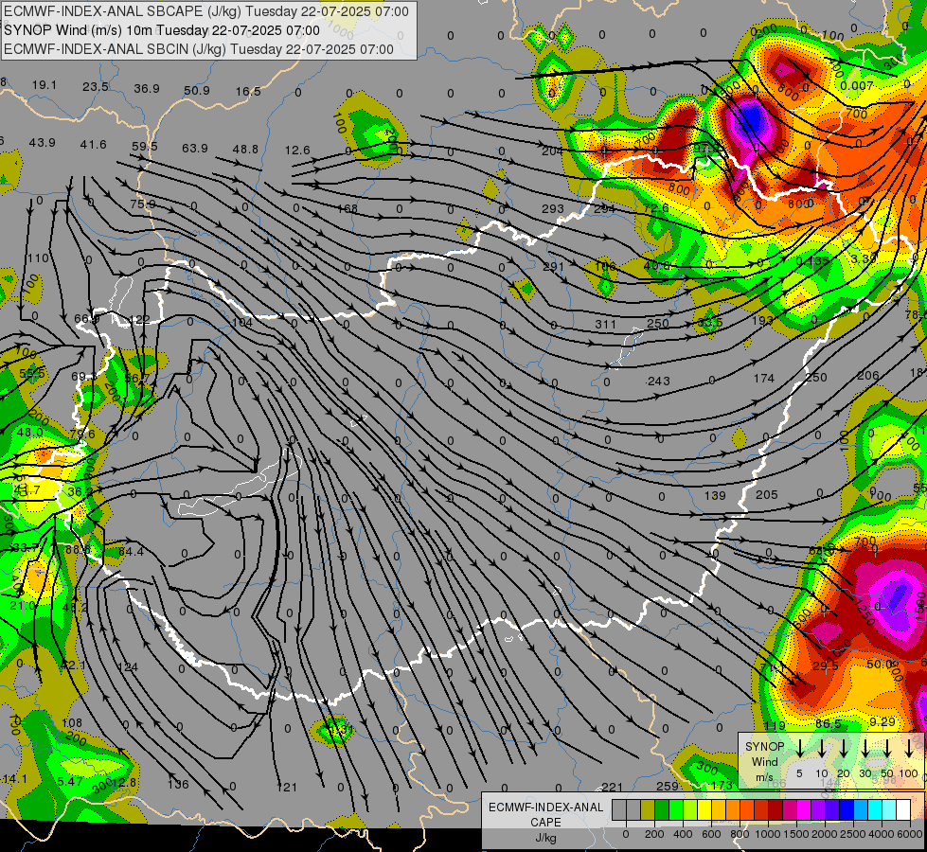Viewport: 927px width, 852px height.
Task: Click the SYNOP Wind 10m title line
Action: pyautogui.click(x=161, y=30)
